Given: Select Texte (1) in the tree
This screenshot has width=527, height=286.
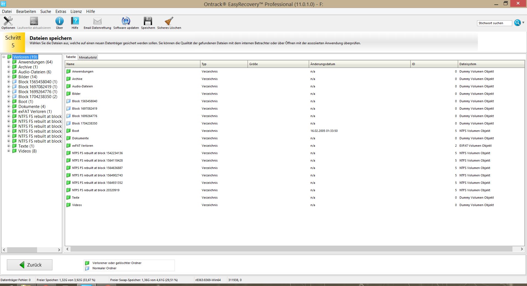Looking at the screenshot, I should coord(26,146).
